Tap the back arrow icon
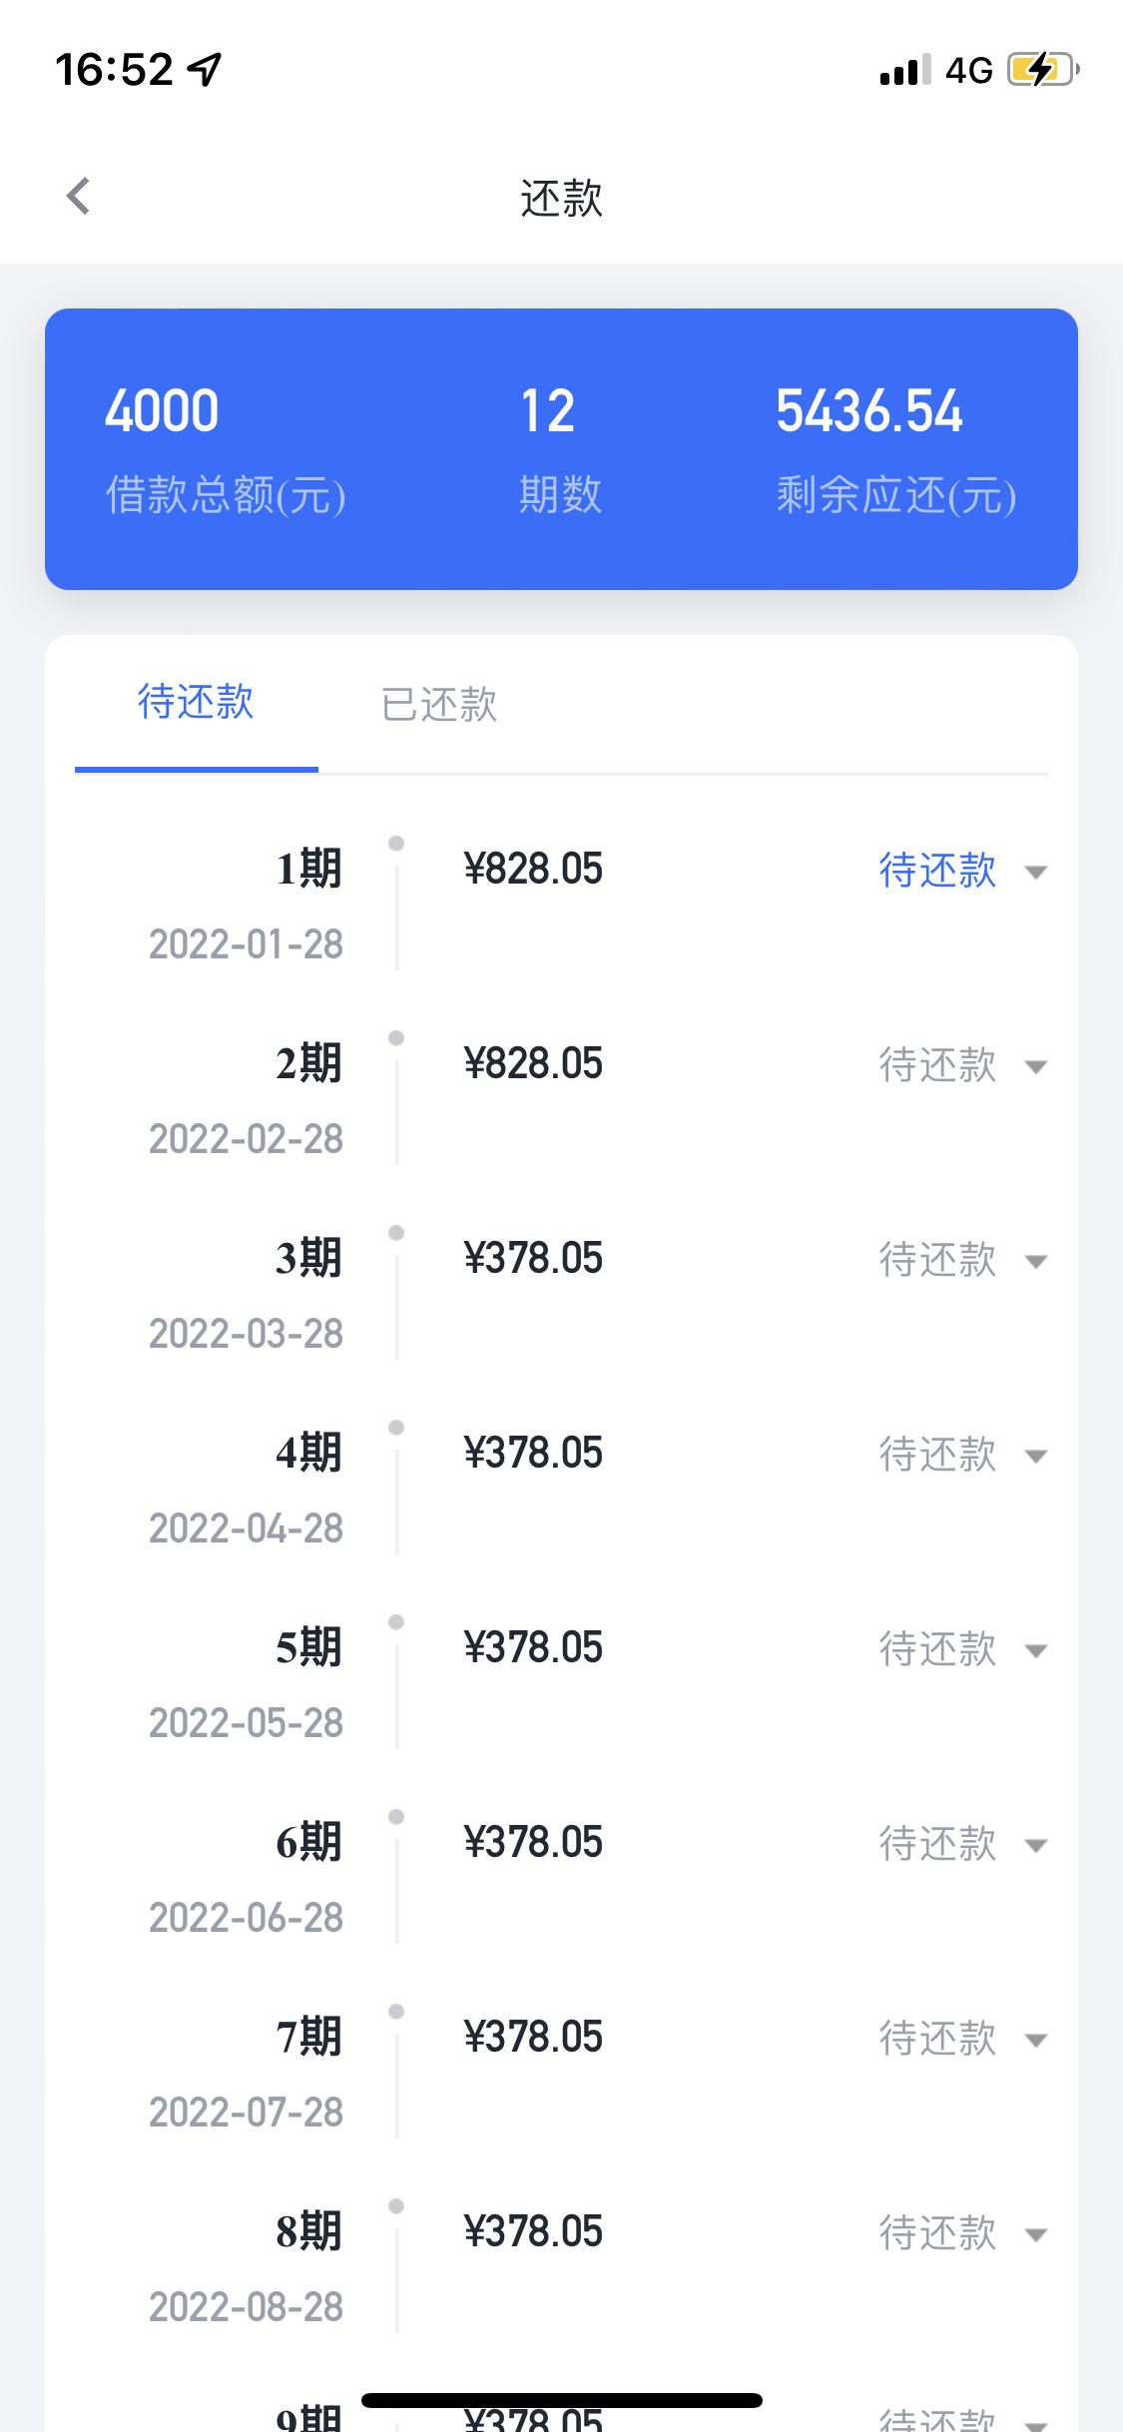Viewport: 1123px width, 2432px height. click(79, 196)
